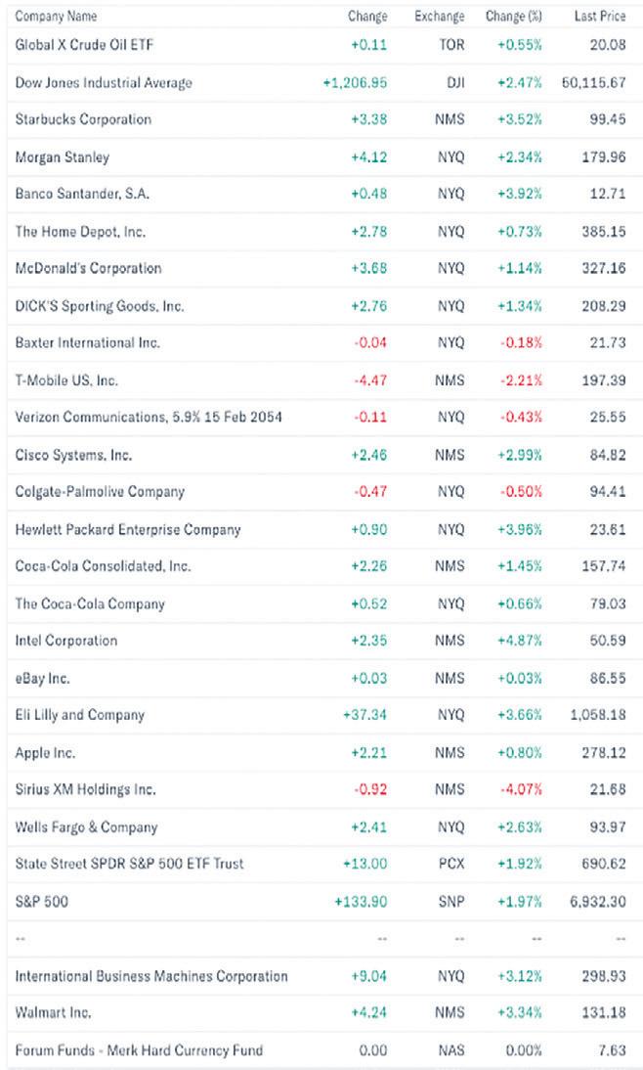Open Sirius XM Holdings Inc. quote
643x1070 pixels.
point(85,789)
